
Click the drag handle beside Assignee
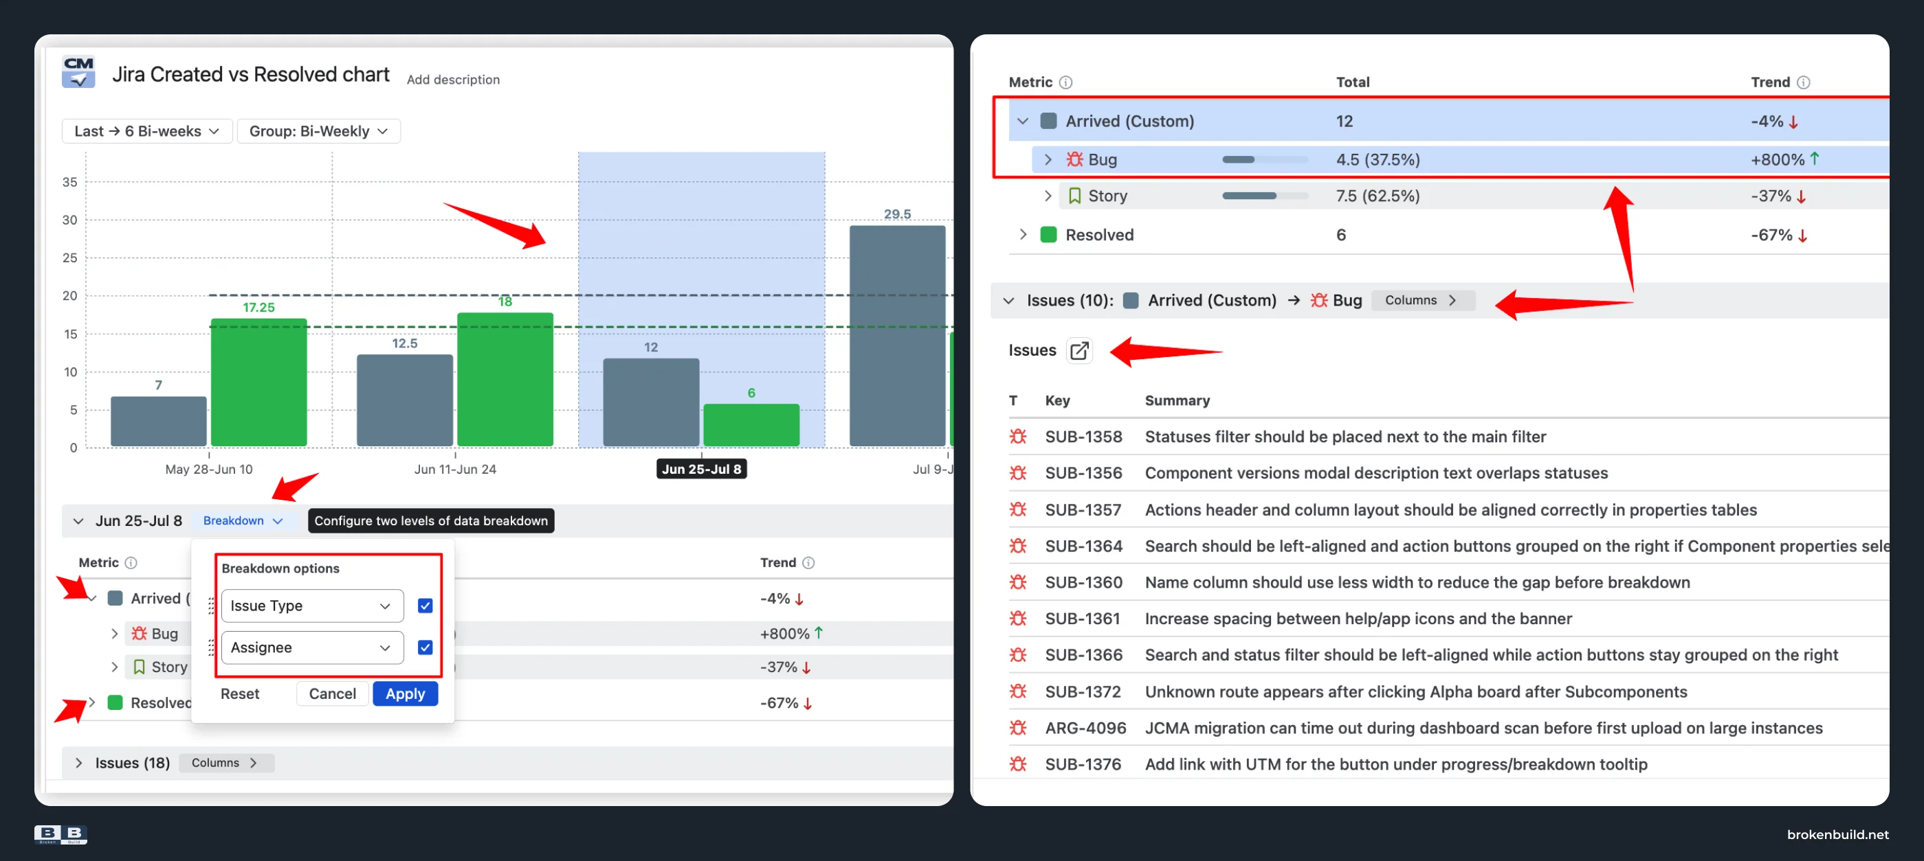[211, 647]
